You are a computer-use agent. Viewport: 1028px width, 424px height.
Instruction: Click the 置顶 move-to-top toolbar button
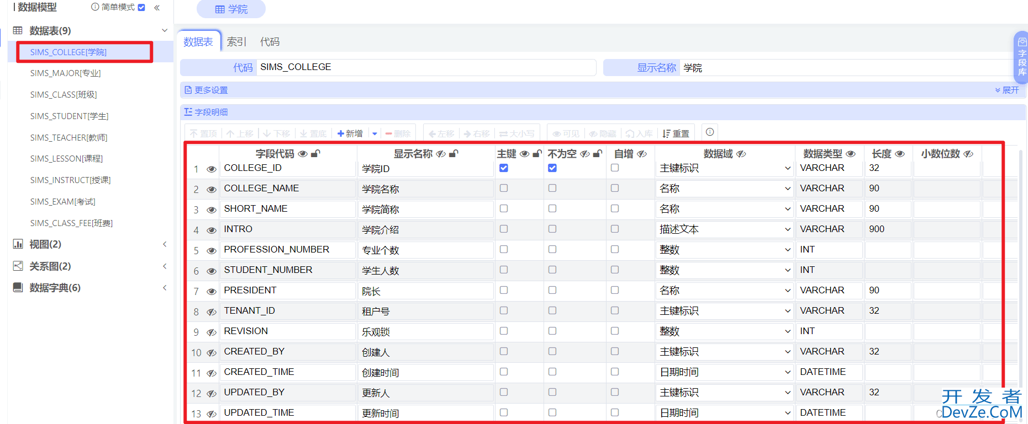click(203, 133)
